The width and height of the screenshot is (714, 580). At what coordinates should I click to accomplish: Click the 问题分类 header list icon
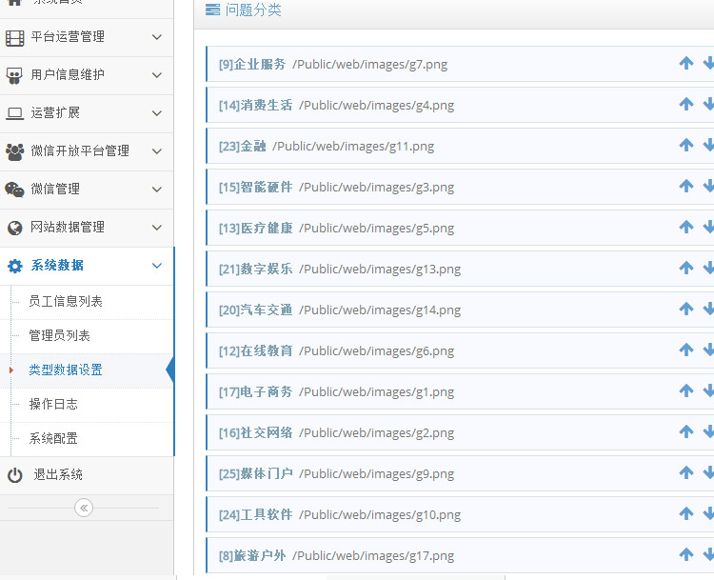pos(212,10)
